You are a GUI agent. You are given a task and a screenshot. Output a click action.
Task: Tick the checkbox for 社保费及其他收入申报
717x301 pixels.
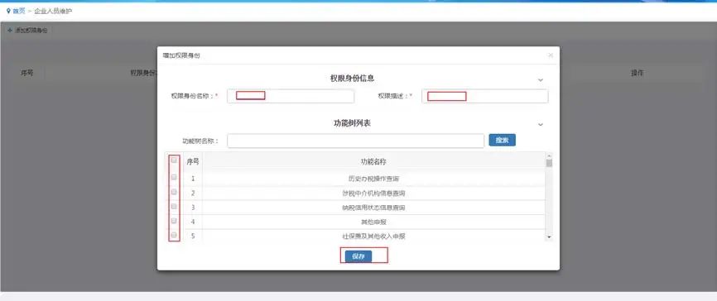(174, 235)
